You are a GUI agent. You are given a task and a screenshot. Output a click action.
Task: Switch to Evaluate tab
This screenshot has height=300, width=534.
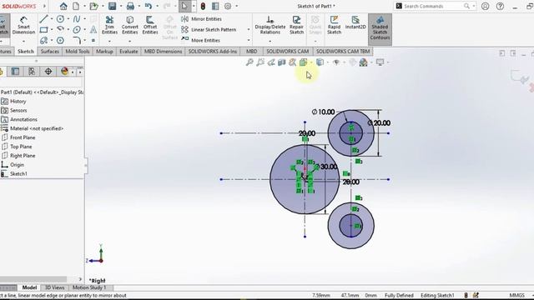pyautogui.click(x=128, y=52)
